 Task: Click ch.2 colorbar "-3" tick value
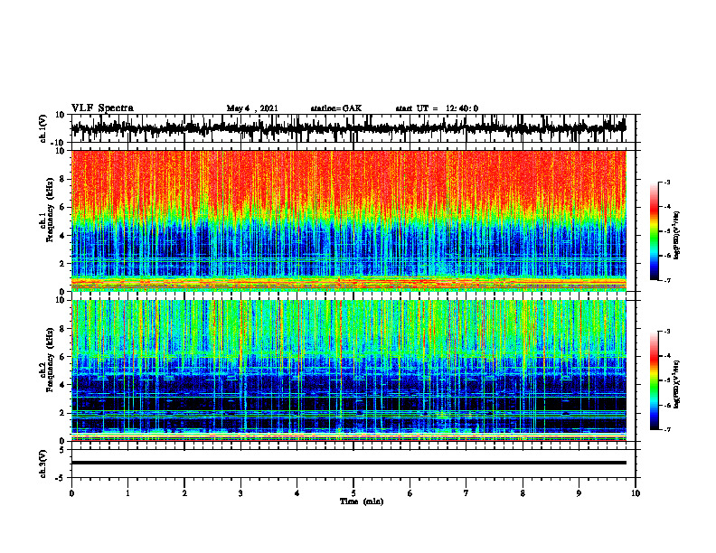pos(667,332)
